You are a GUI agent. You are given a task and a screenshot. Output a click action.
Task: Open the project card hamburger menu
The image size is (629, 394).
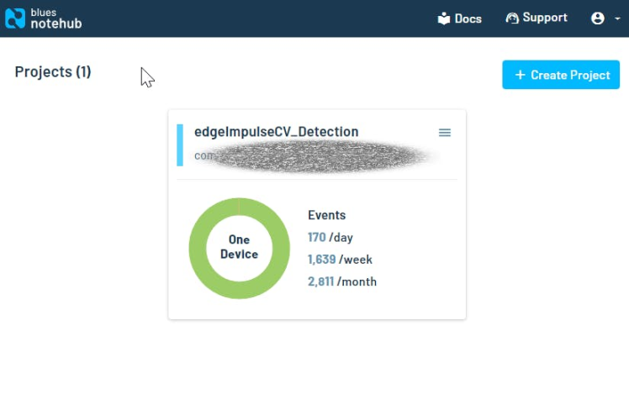[x=445, y=133]
